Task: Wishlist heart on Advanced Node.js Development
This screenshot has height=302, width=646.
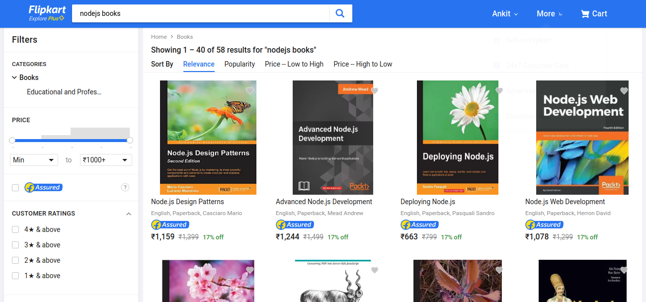Action: click(x=375, y=90)
